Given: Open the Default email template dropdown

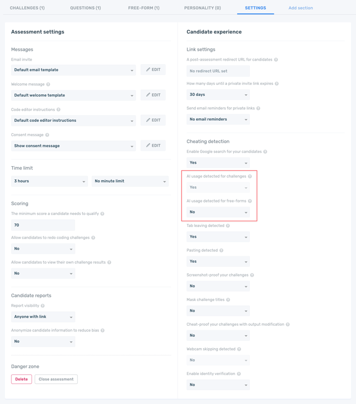Looking at the screenshot, I should [x=73, y=70].
